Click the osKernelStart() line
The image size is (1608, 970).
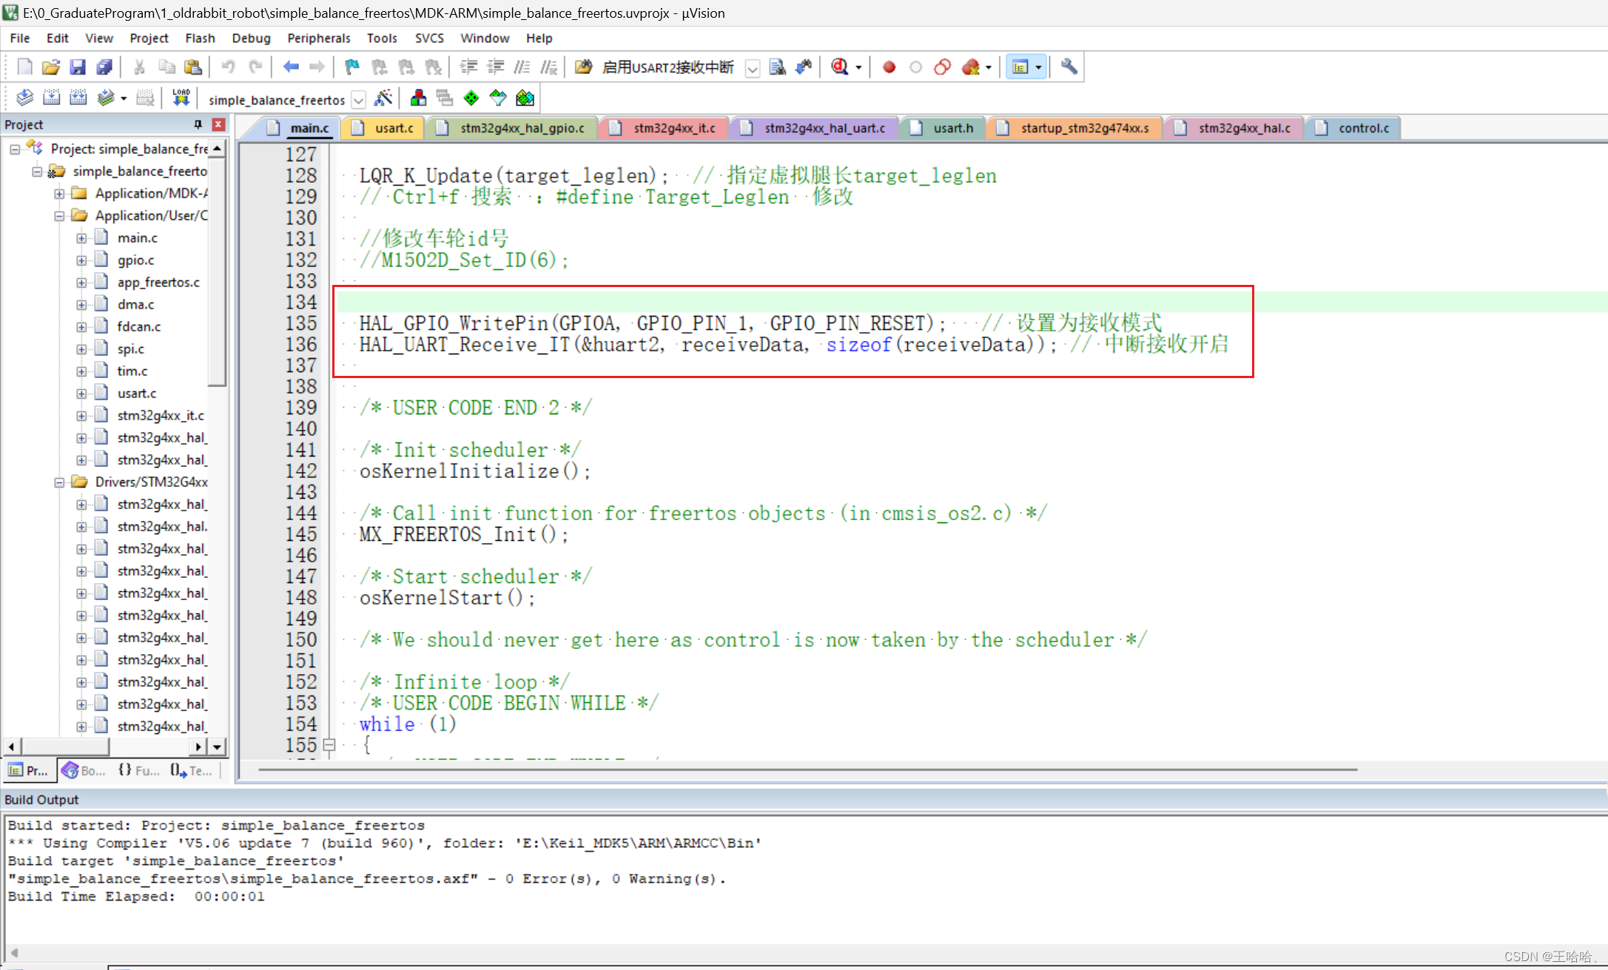[x=447, y=598]
